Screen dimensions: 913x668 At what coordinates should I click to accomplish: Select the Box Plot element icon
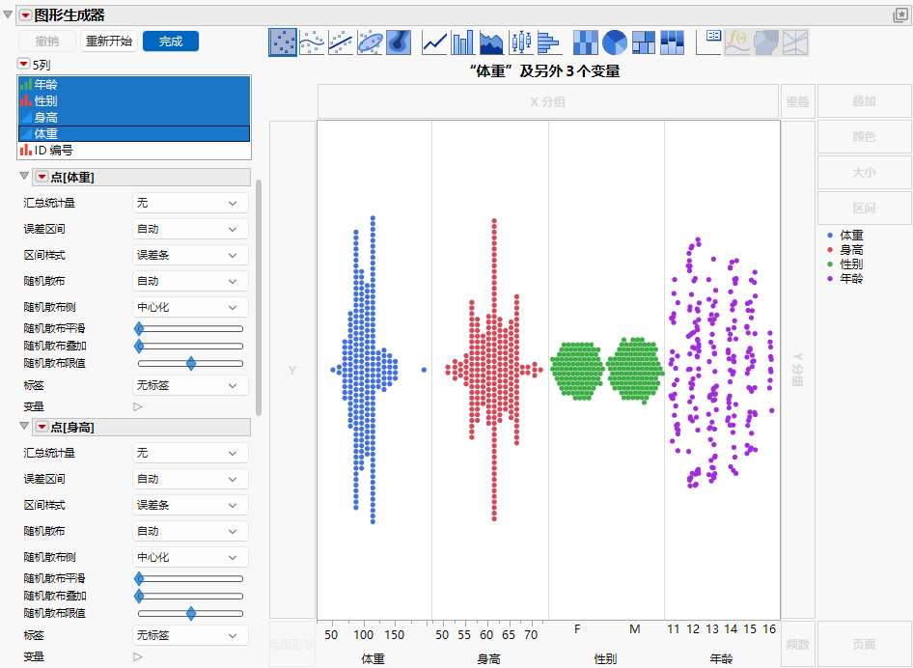pyautogui.click(x=521, y=42)
